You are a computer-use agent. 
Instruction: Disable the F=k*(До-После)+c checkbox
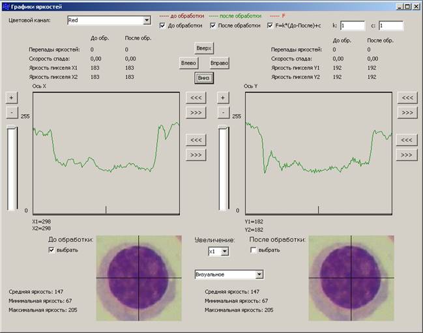tap(270, 26)
